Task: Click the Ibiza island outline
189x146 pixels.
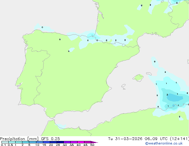Action: 123,86
